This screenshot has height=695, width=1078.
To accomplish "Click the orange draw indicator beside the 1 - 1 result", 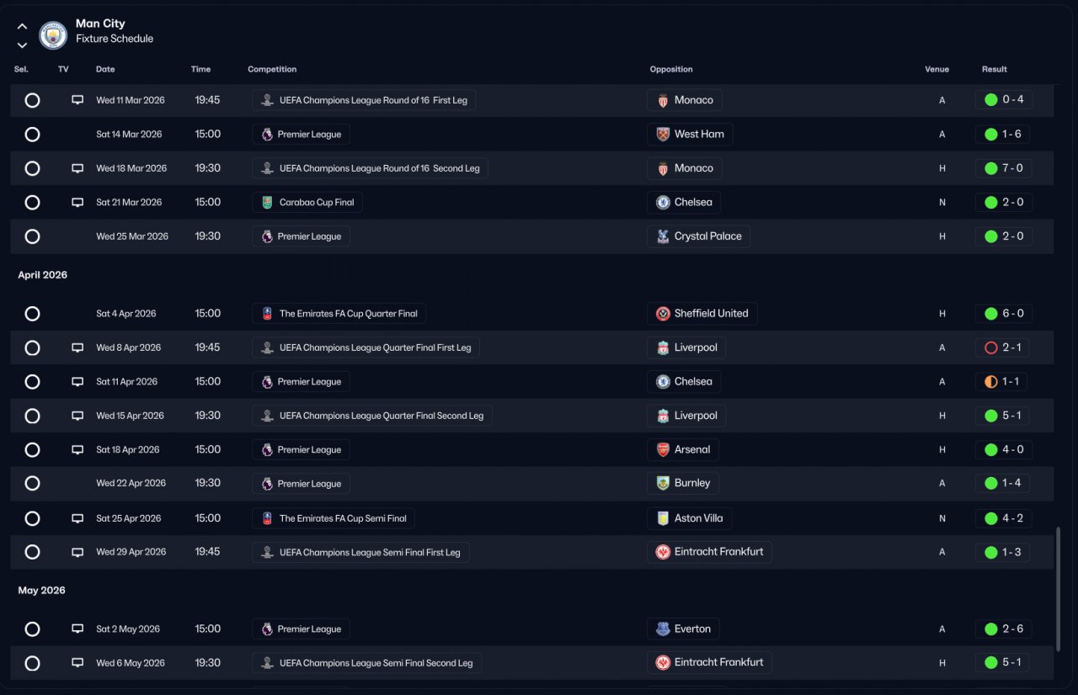I will [x=990, y=382].
